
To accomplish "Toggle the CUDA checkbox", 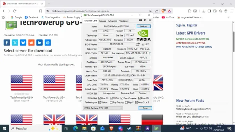I will [x=111, y=98].
